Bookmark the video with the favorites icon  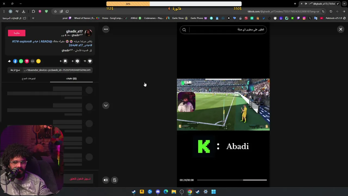65,61
